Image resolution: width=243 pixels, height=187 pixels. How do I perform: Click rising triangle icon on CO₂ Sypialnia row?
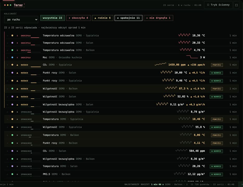(x=17, y=65)
